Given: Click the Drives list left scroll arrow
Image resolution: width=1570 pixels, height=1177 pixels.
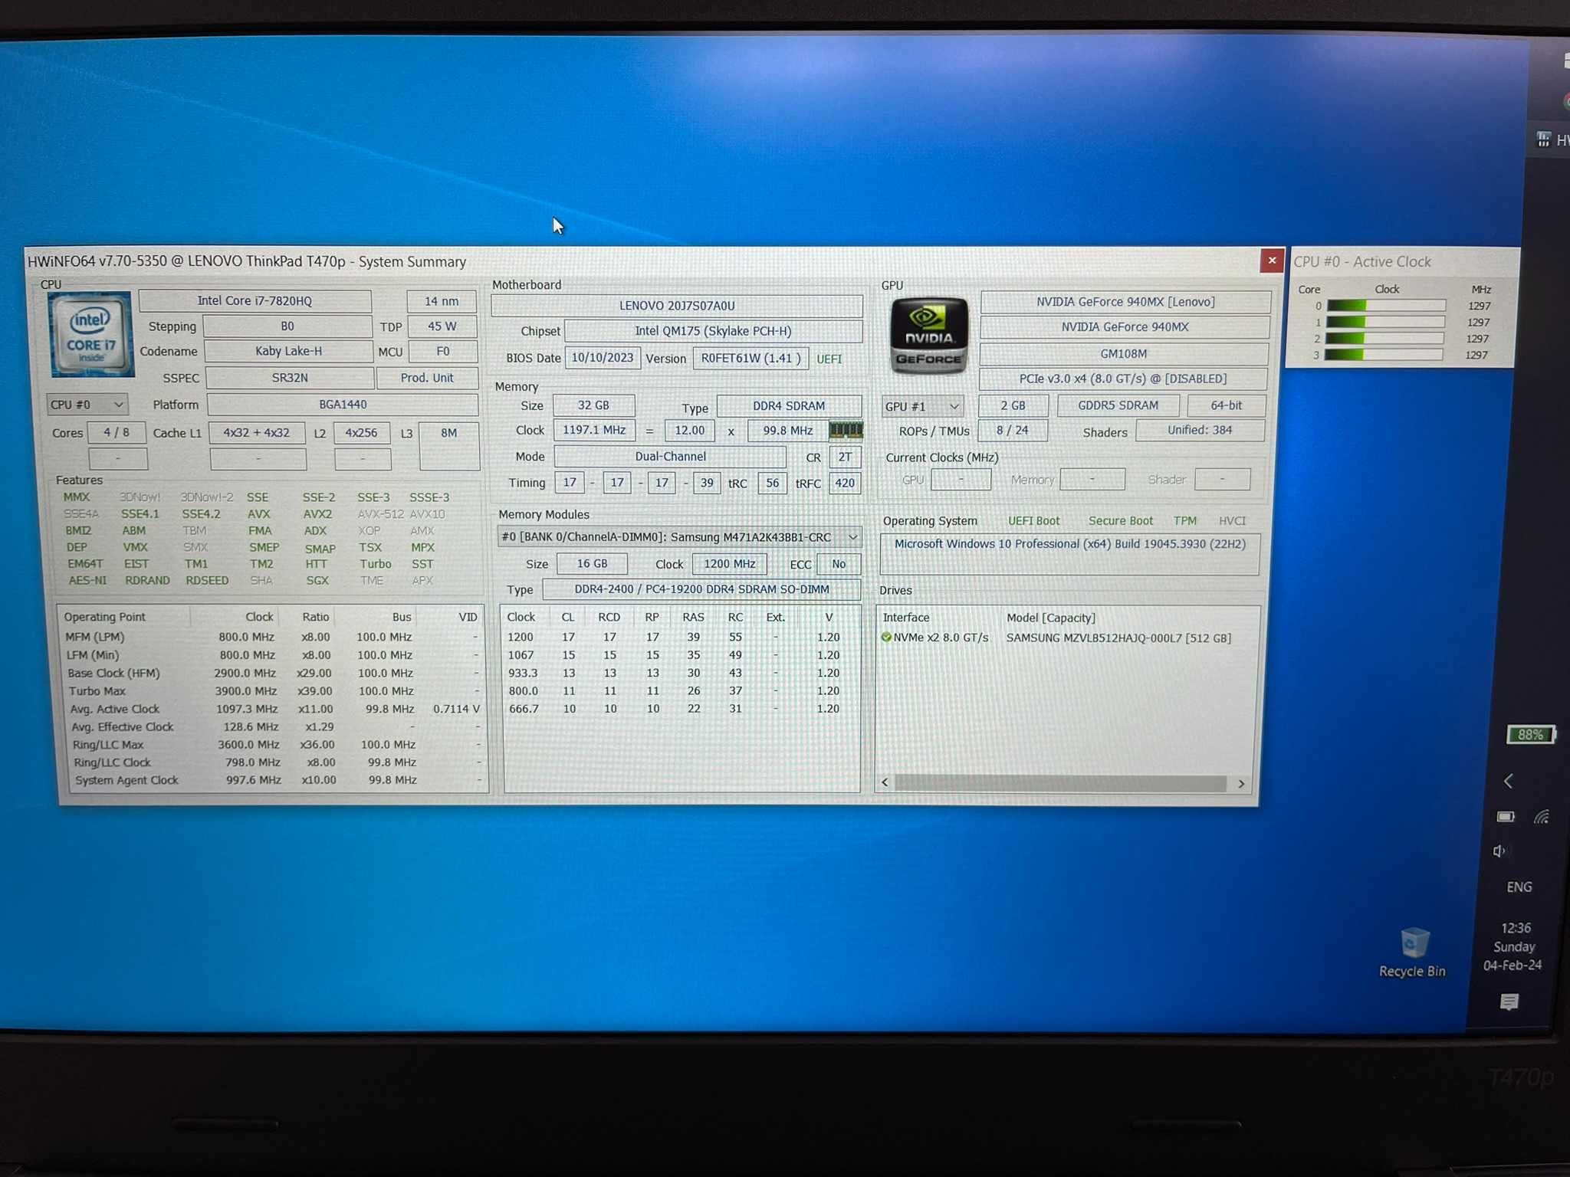Looking at the screenshot, I should (885, 782).
